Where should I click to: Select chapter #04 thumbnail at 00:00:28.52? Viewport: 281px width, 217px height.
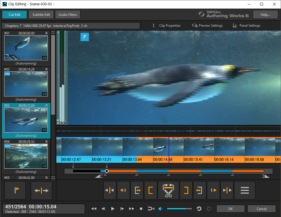coord(26,156)
